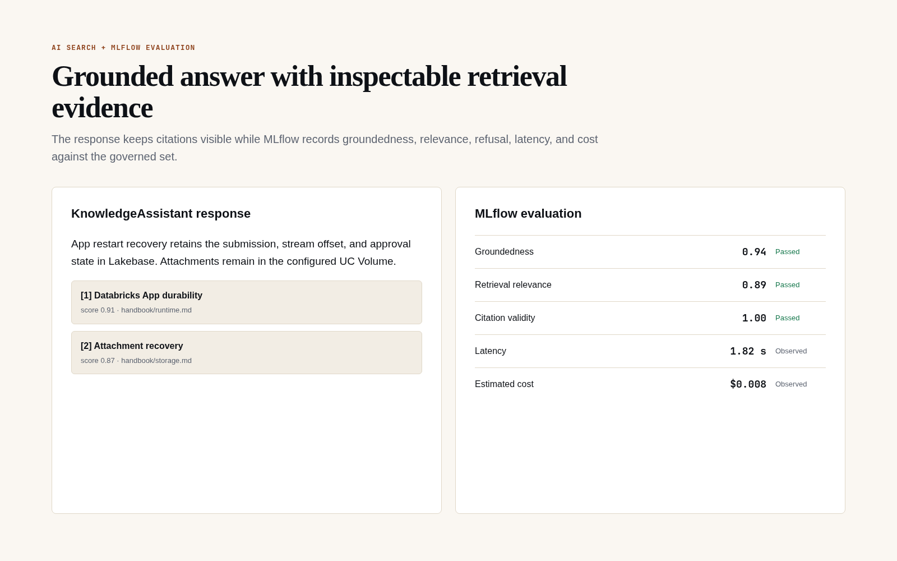Select the Retrieval relevance metric row
This screenshot has width=897, height=561.
[x=650, y=285]
